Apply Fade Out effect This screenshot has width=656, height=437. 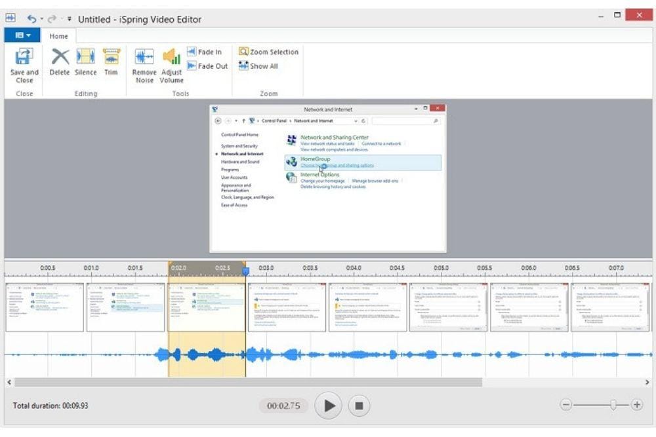tap(207, 66)
